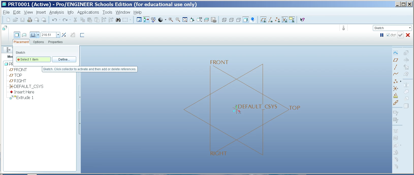Toggle the preview checkbox by glasses
Viewport: 414px width, 175px height.
coord(388,35)
